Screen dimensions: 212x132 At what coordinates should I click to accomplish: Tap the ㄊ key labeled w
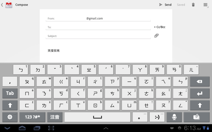pyautogui.click(x=44, y=82)
